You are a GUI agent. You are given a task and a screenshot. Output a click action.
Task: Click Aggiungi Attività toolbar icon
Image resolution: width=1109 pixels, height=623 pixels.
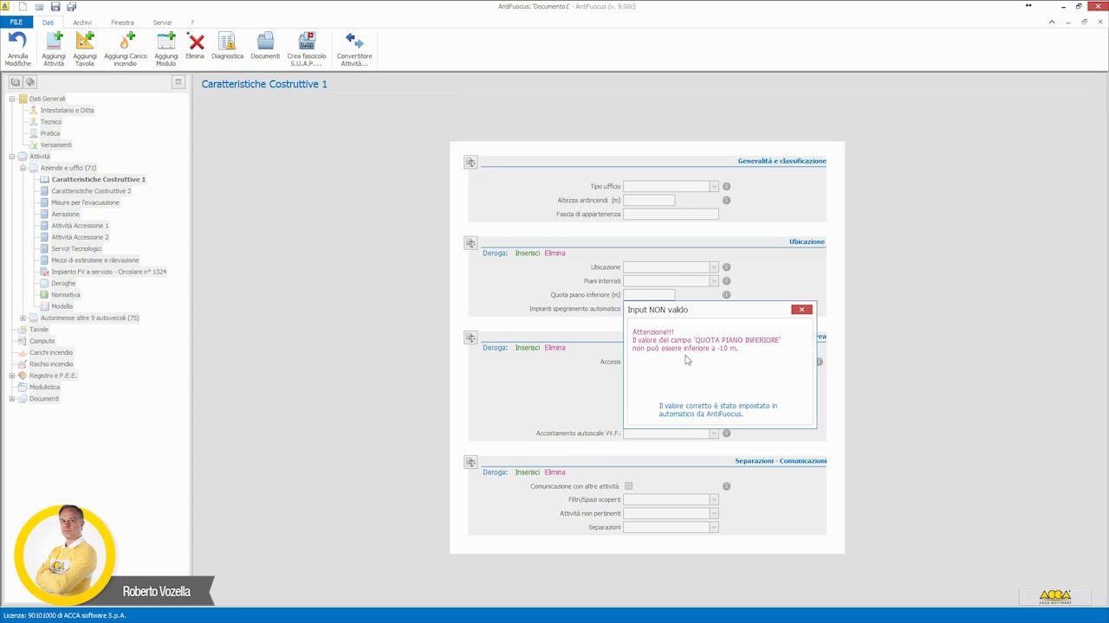54,41
